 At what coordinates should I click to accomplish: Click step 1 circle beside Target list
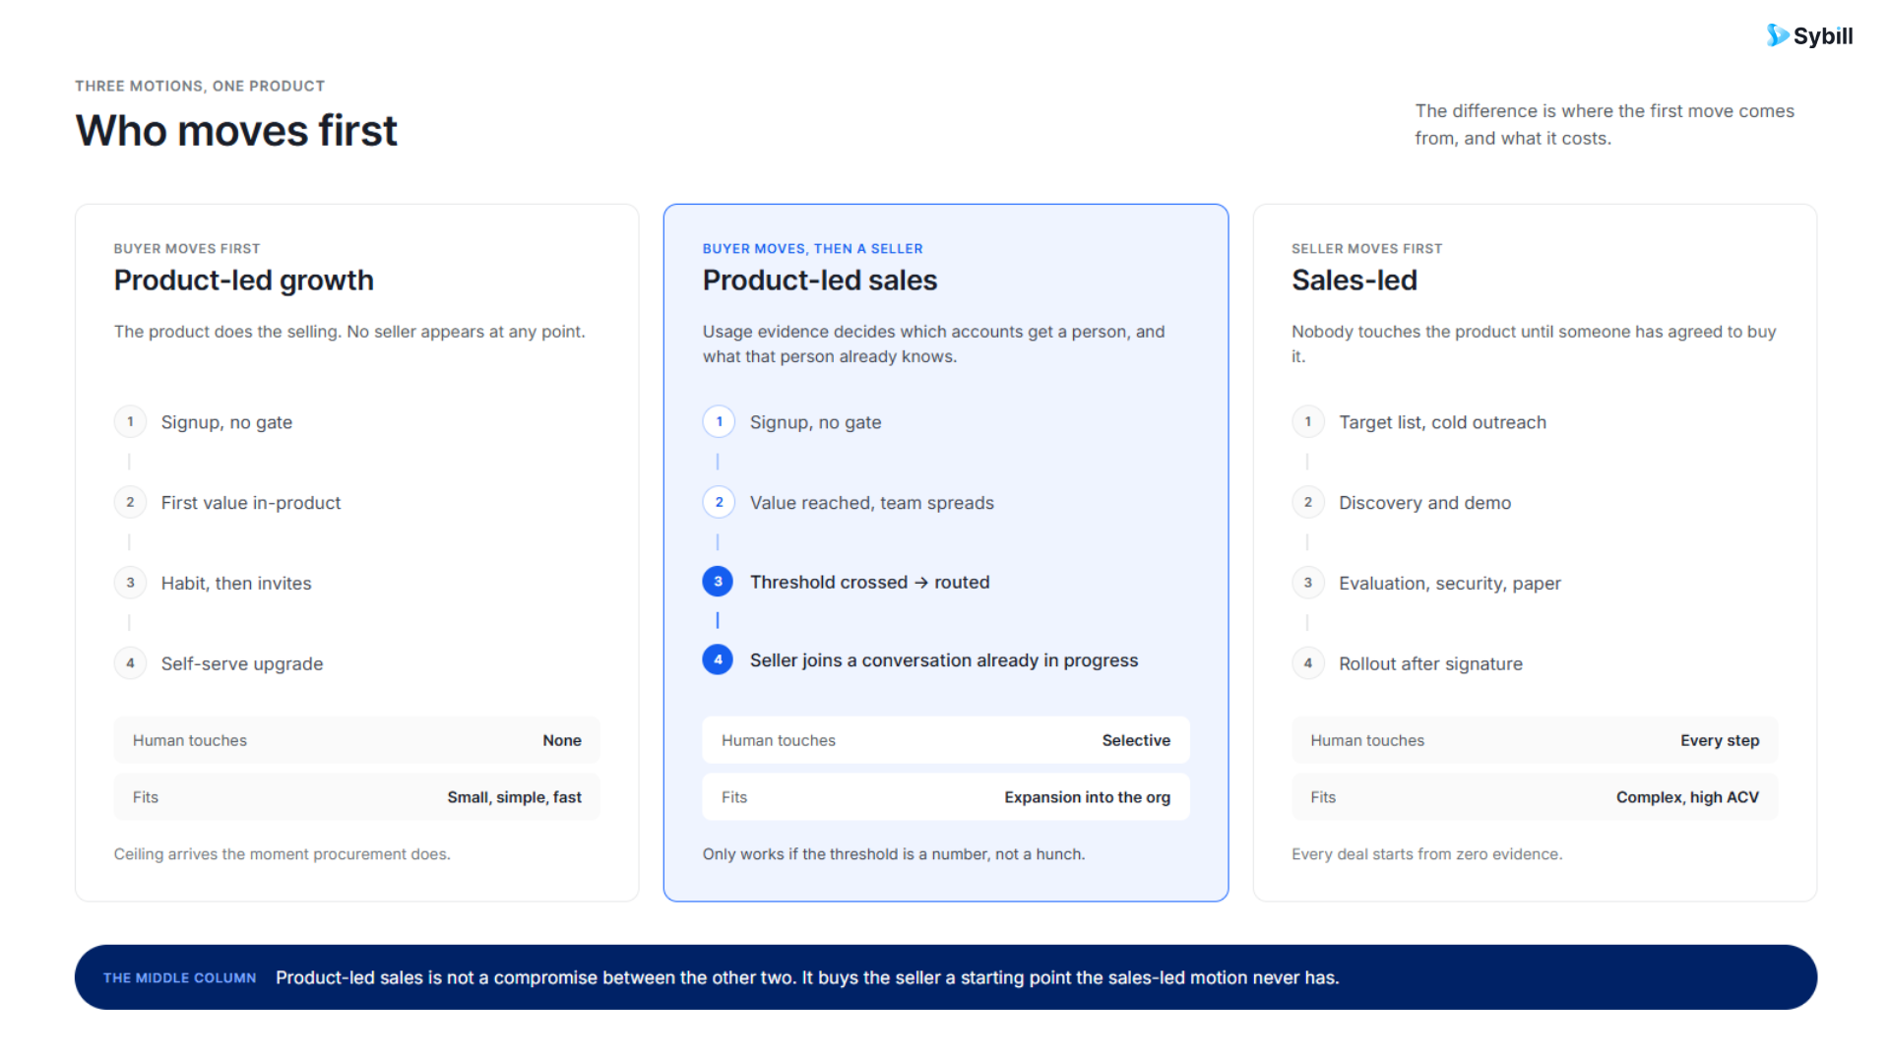point(1307,421)
